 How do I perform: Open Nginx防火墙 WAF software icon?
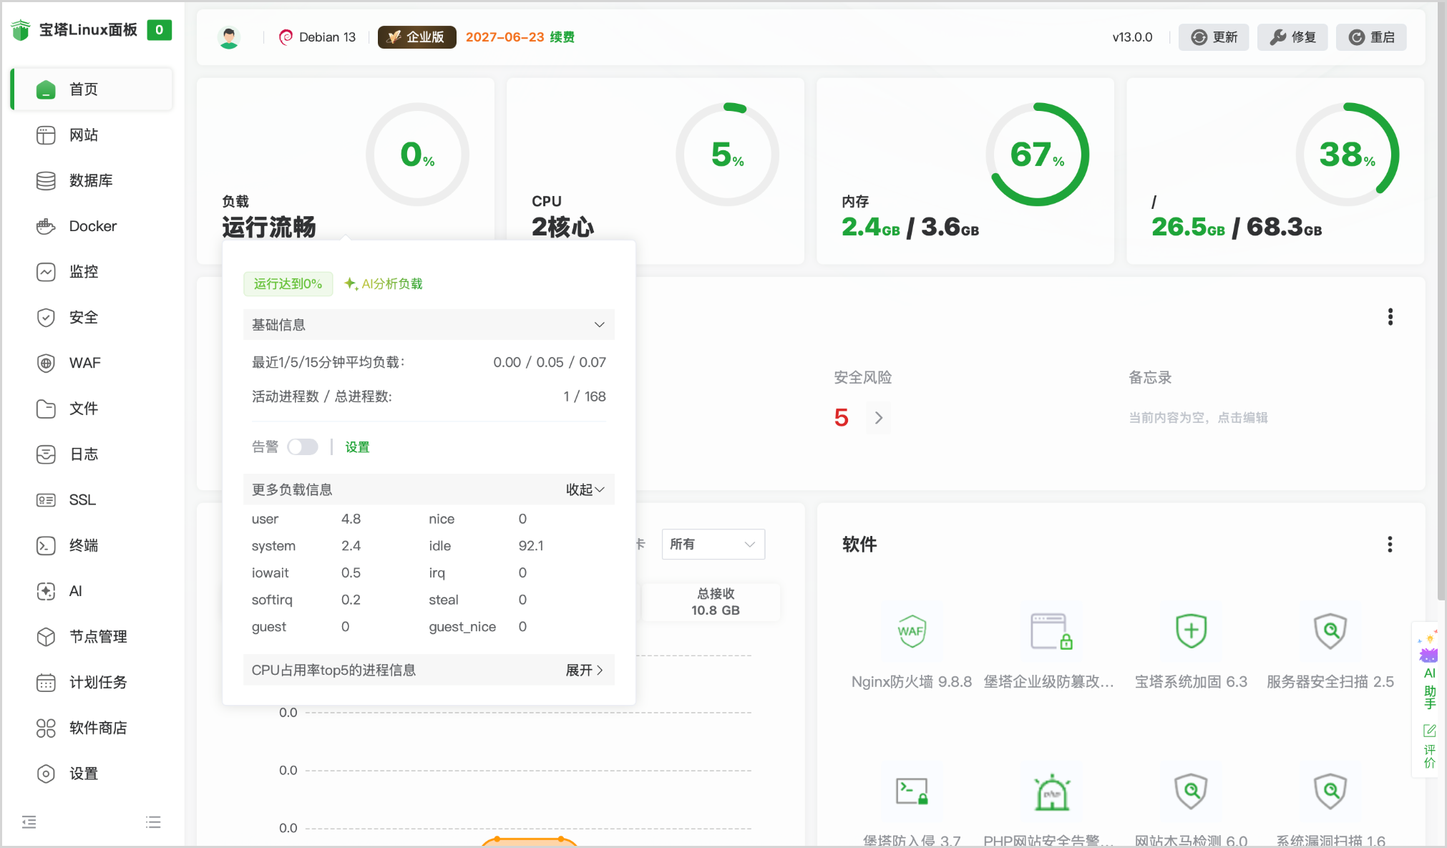(912, 631)
